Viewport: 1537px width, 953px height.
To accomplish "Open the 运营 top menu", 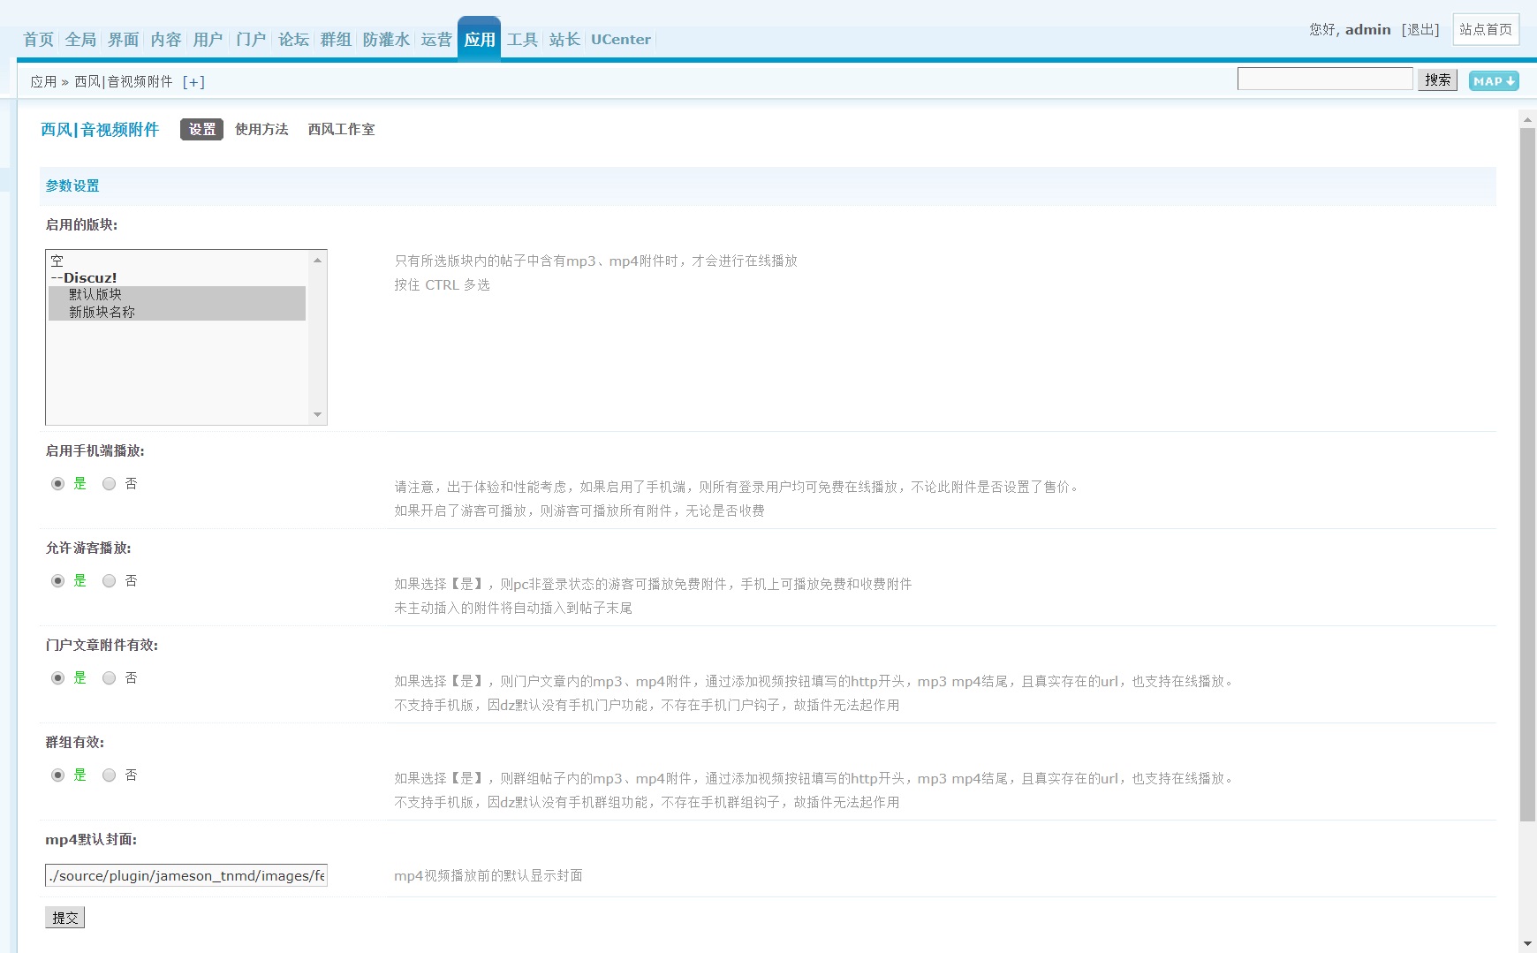I will point(436,40).
